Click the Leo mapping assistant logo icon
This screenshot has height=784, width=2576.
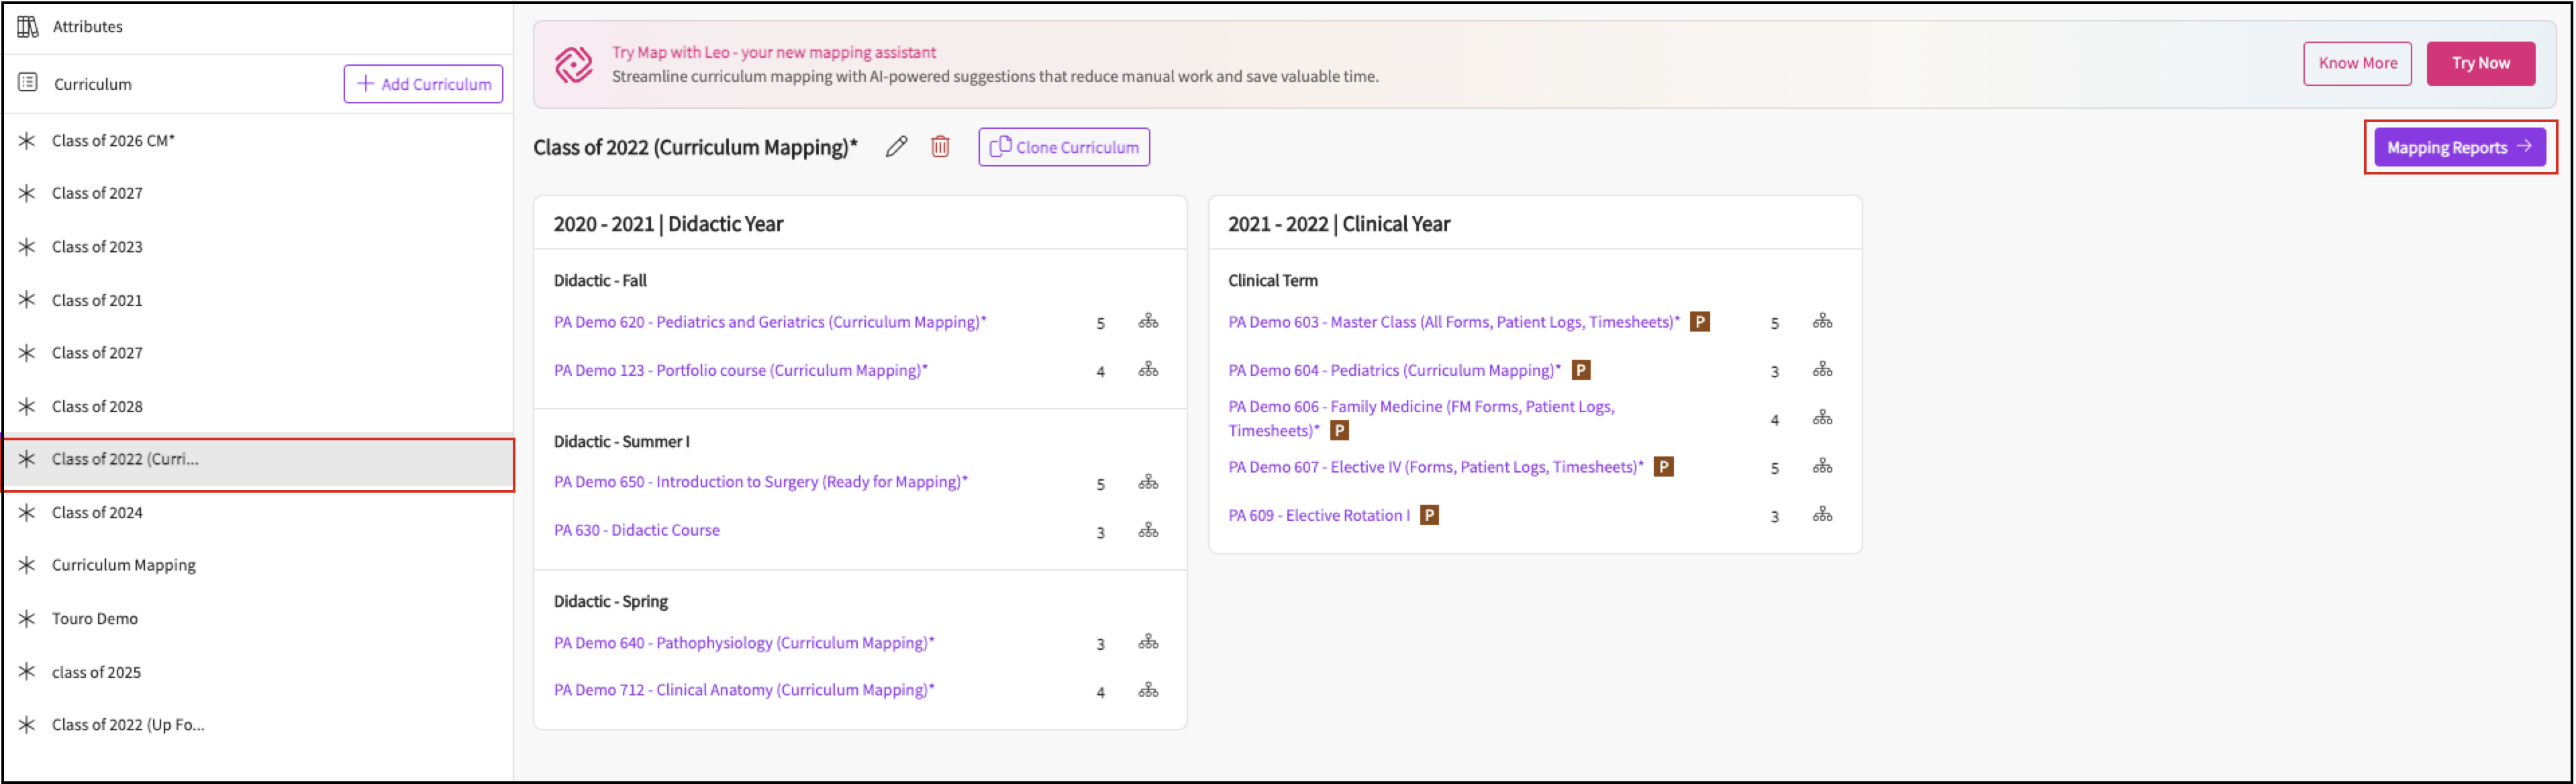(x=574, y=64)
